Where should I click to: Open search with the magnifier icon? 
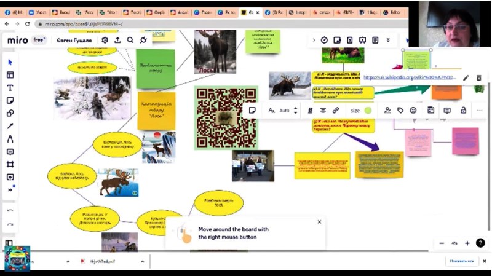tap(130, 40)
